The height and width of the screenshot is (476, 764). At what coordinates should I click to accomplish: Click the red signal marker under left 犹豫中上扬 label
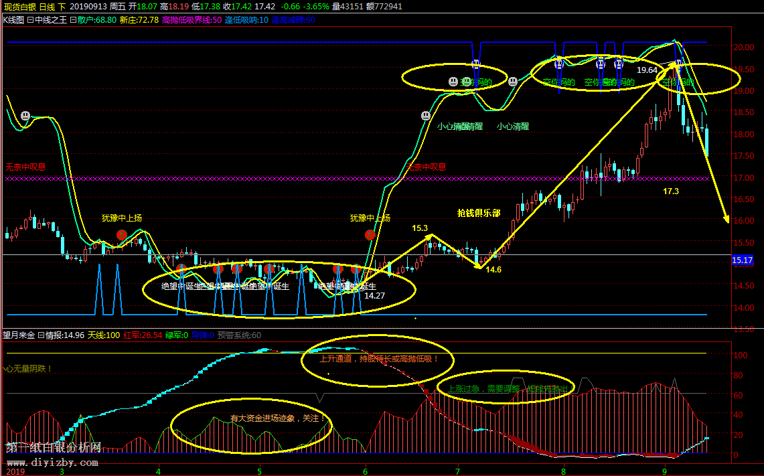click(121, 234)
